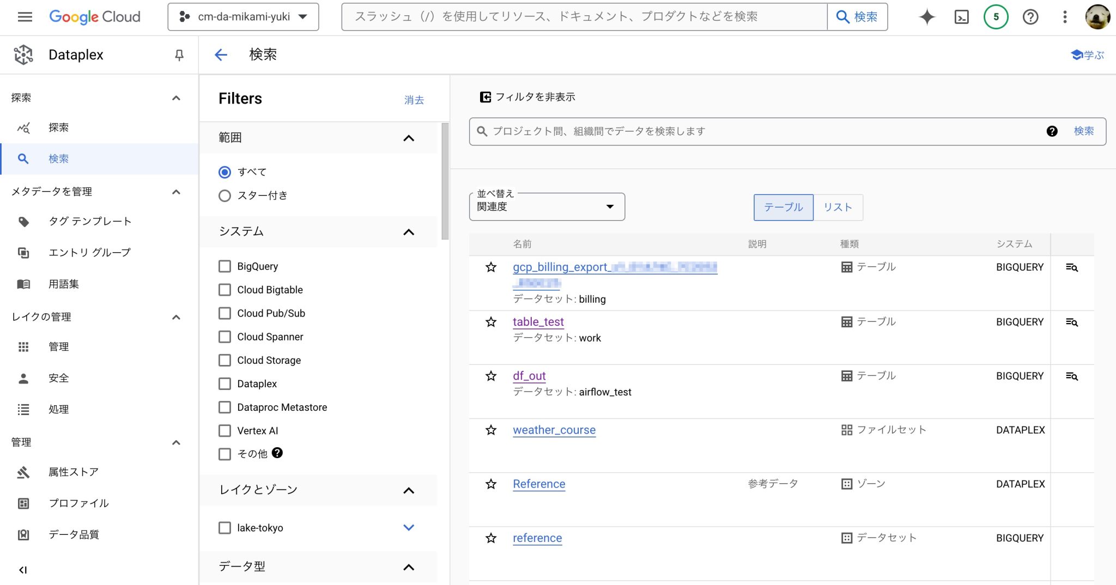The height and width of the screenshot is (585, 1116).
Task: Clear all filters with 消去
Action: point(414,100)
